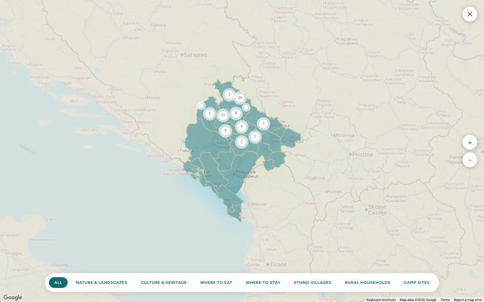Click the Tiranë city label
The width and height of the screenshot is (484, 302).
(278, 264)
